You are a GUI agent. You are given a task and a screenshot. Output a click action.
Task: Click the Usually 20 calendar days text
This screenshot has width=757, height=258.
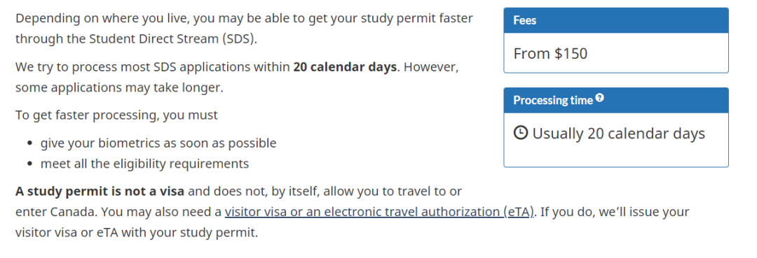[618, 134]
